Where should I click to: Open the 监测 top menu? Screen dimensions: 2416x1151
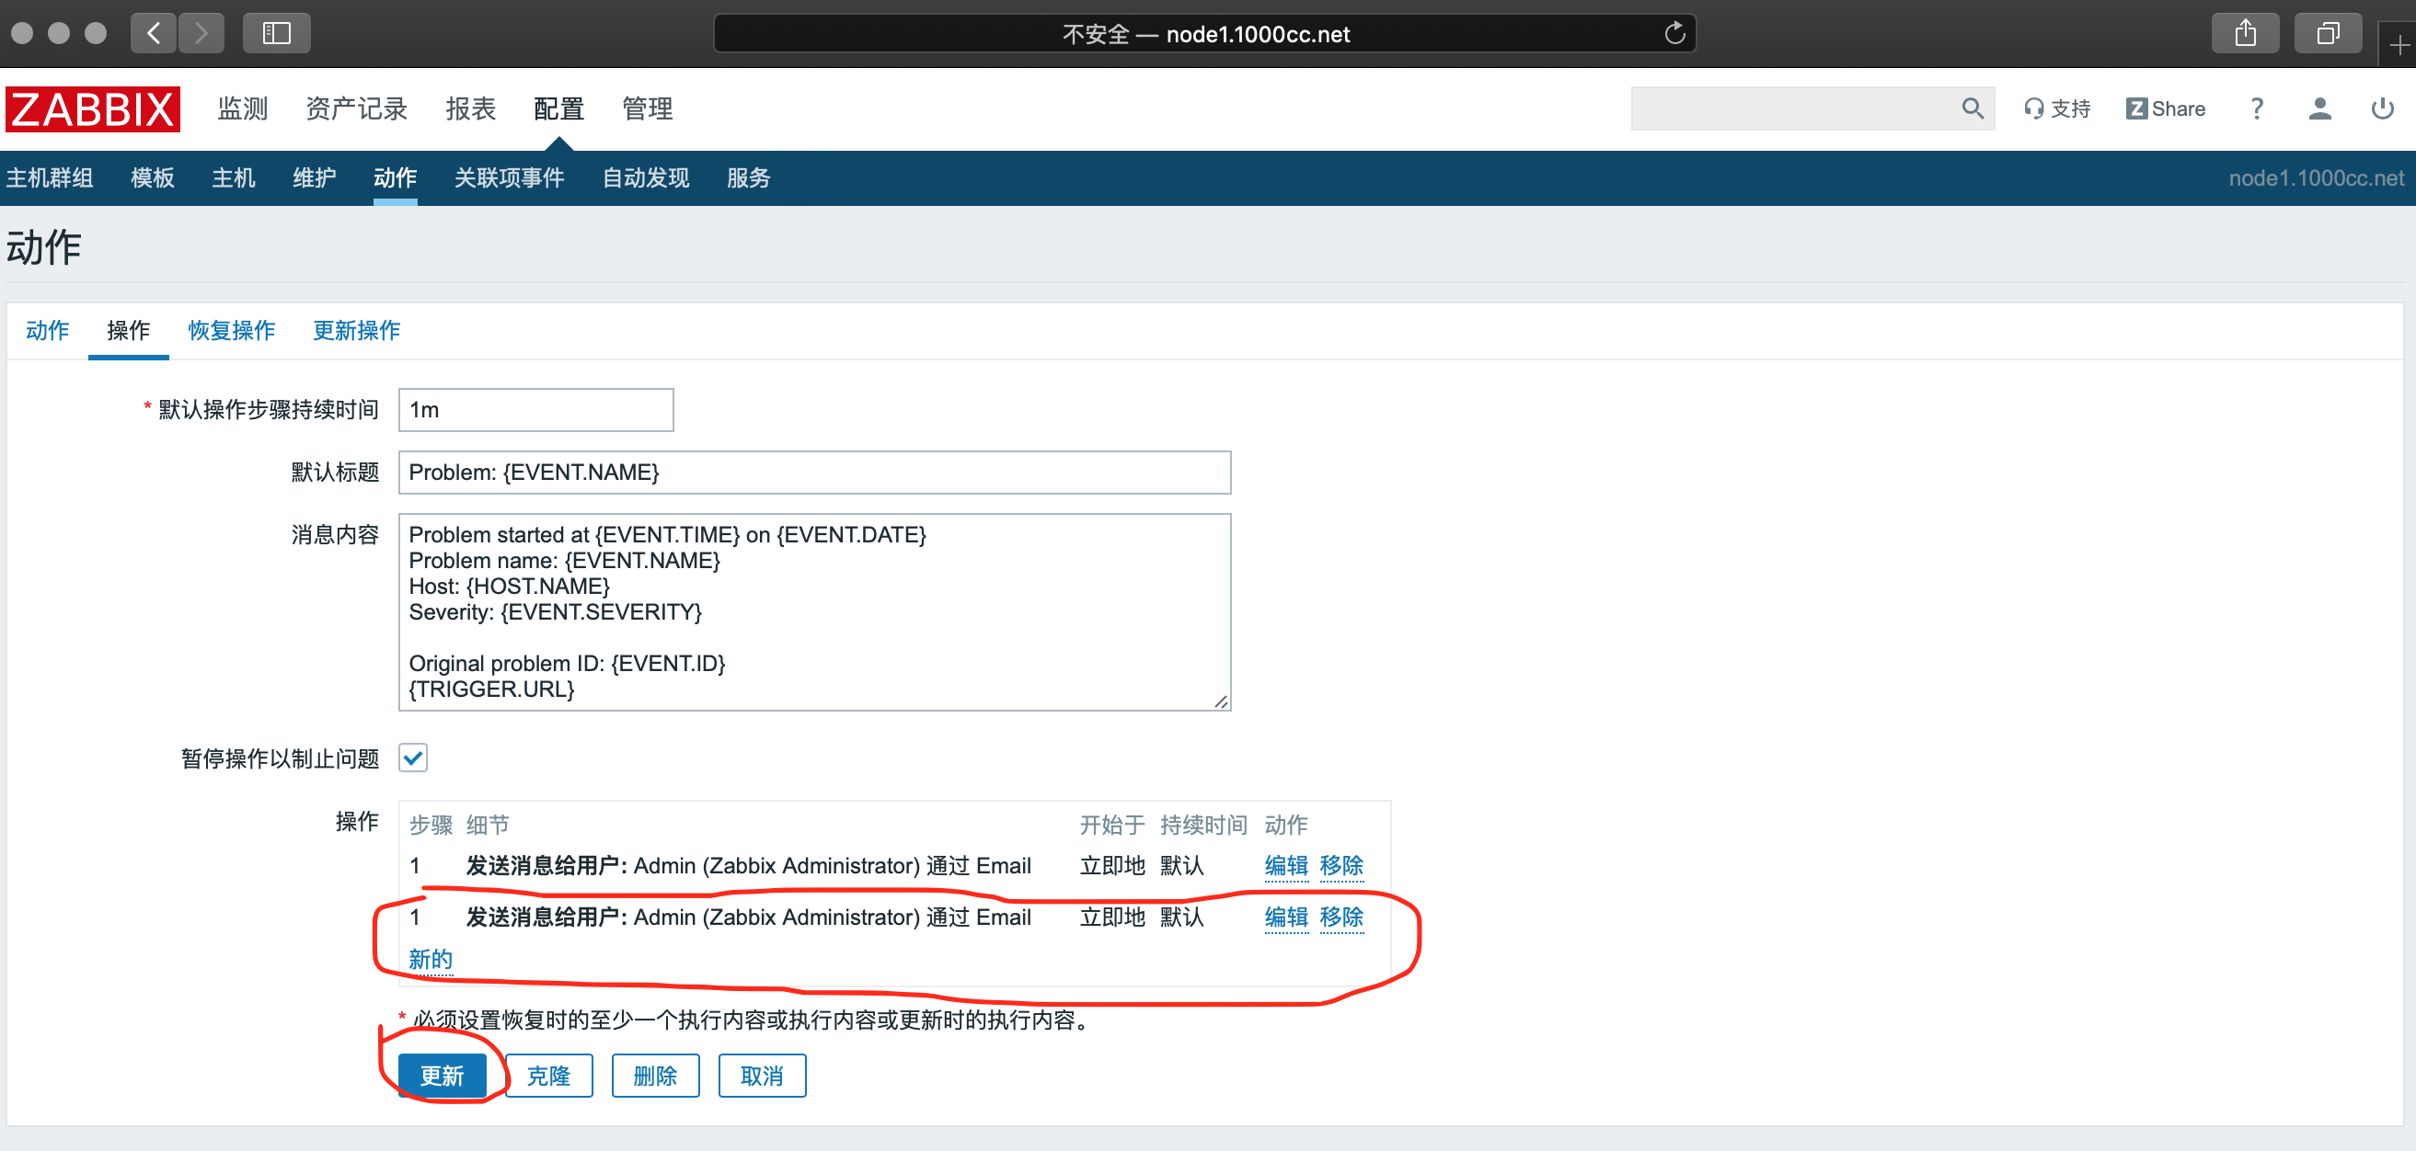[242, 108]
